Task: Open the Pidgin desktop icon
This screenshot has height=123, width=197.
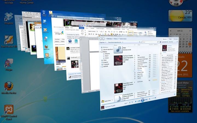Action: [x=9, y=63]
